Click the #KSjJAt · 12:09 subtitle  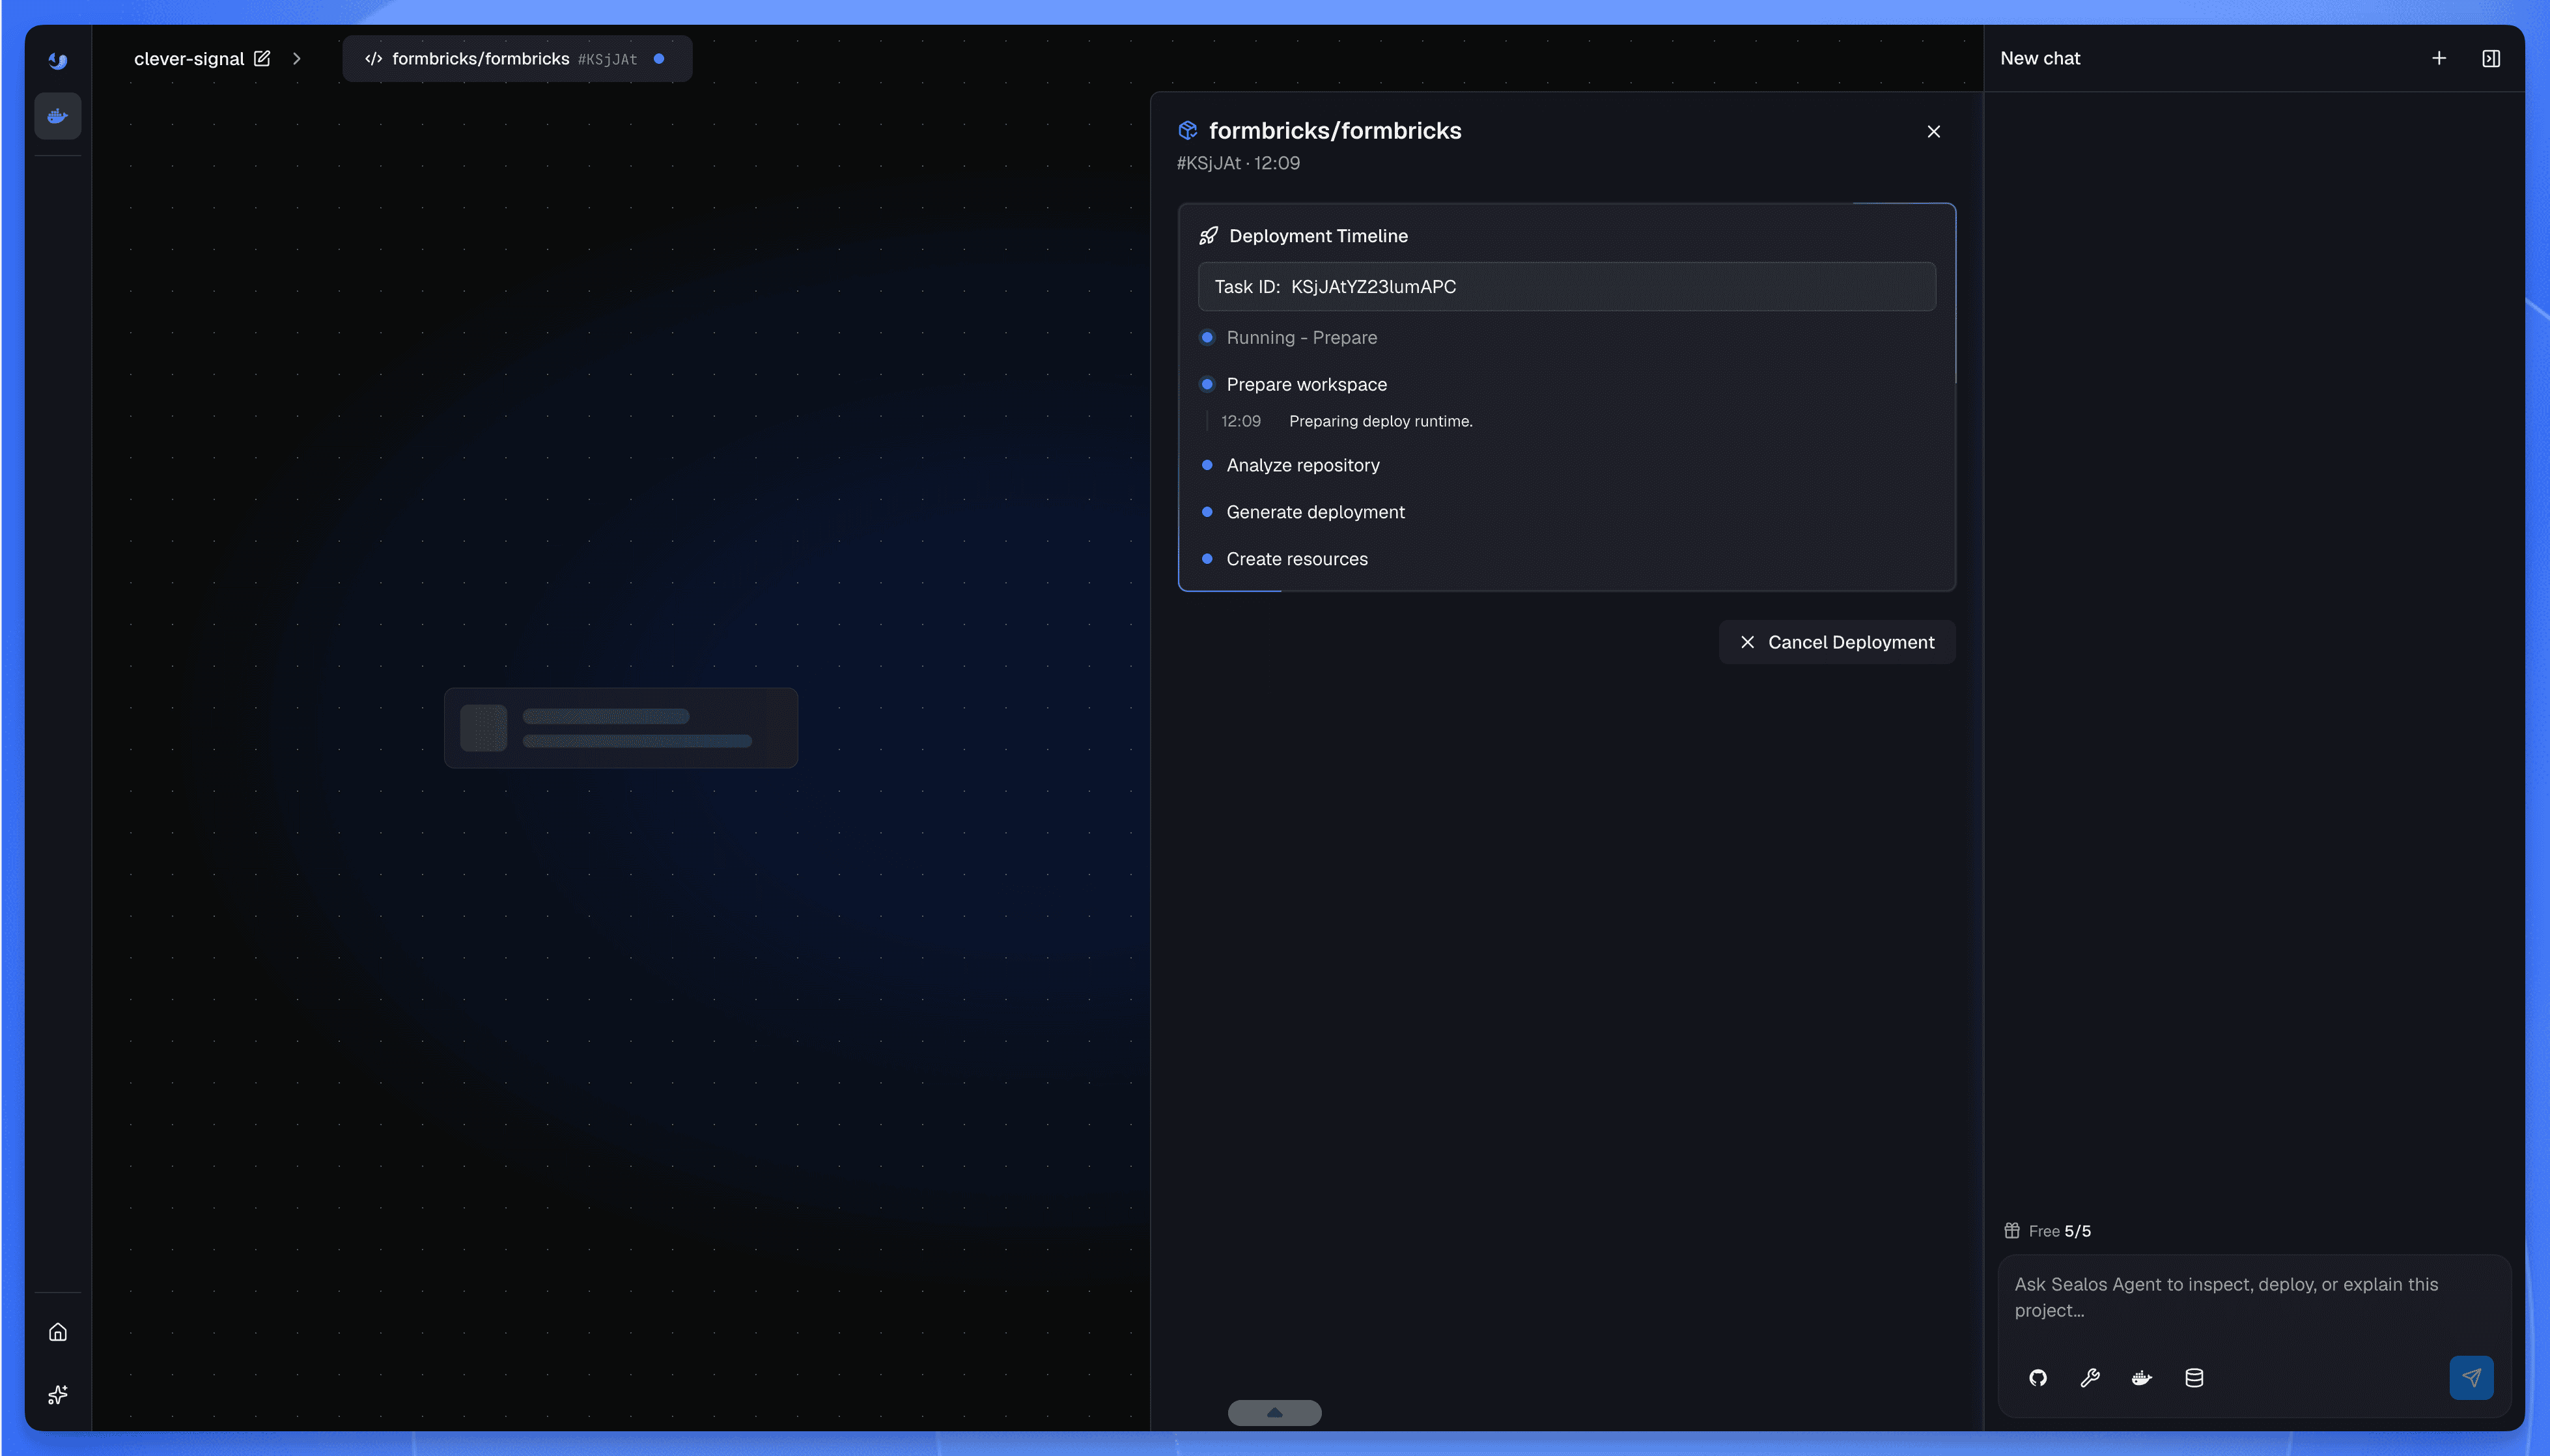pos(1238,163)
